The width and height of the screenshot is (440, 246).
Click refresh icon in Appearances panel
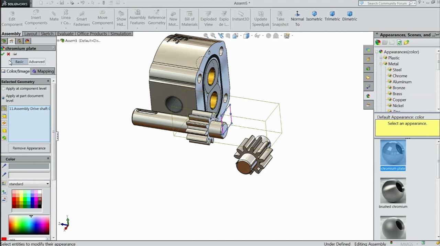click(399, 43)
